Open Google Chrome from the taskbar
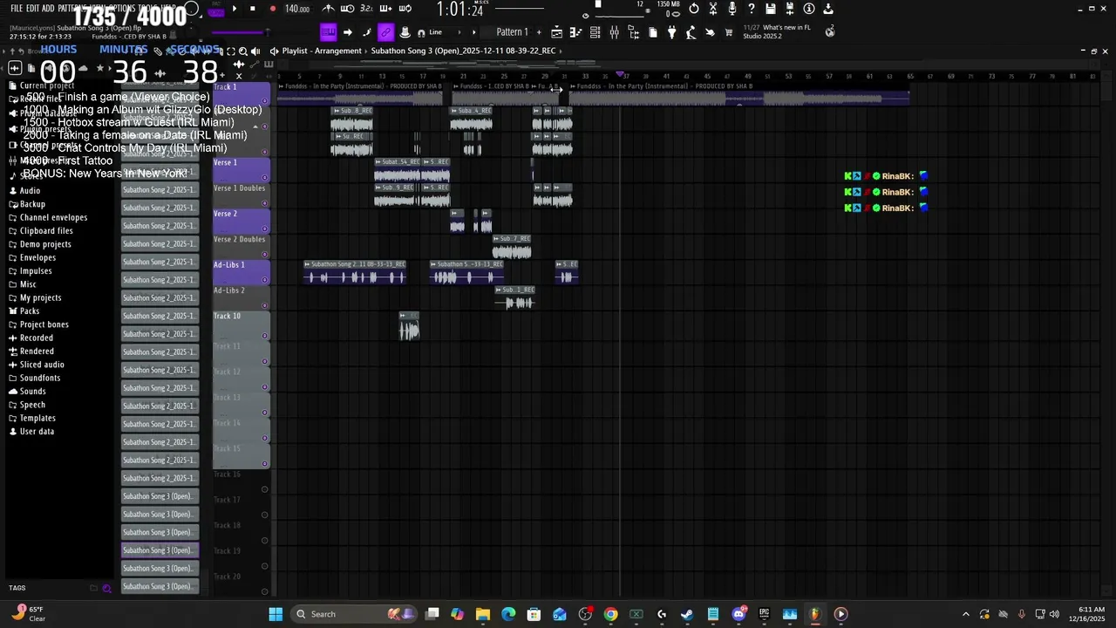 point(610,614)
